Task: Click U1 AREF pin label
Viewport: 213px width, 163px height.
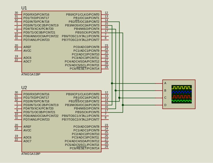Action: (x=27, y=47)
